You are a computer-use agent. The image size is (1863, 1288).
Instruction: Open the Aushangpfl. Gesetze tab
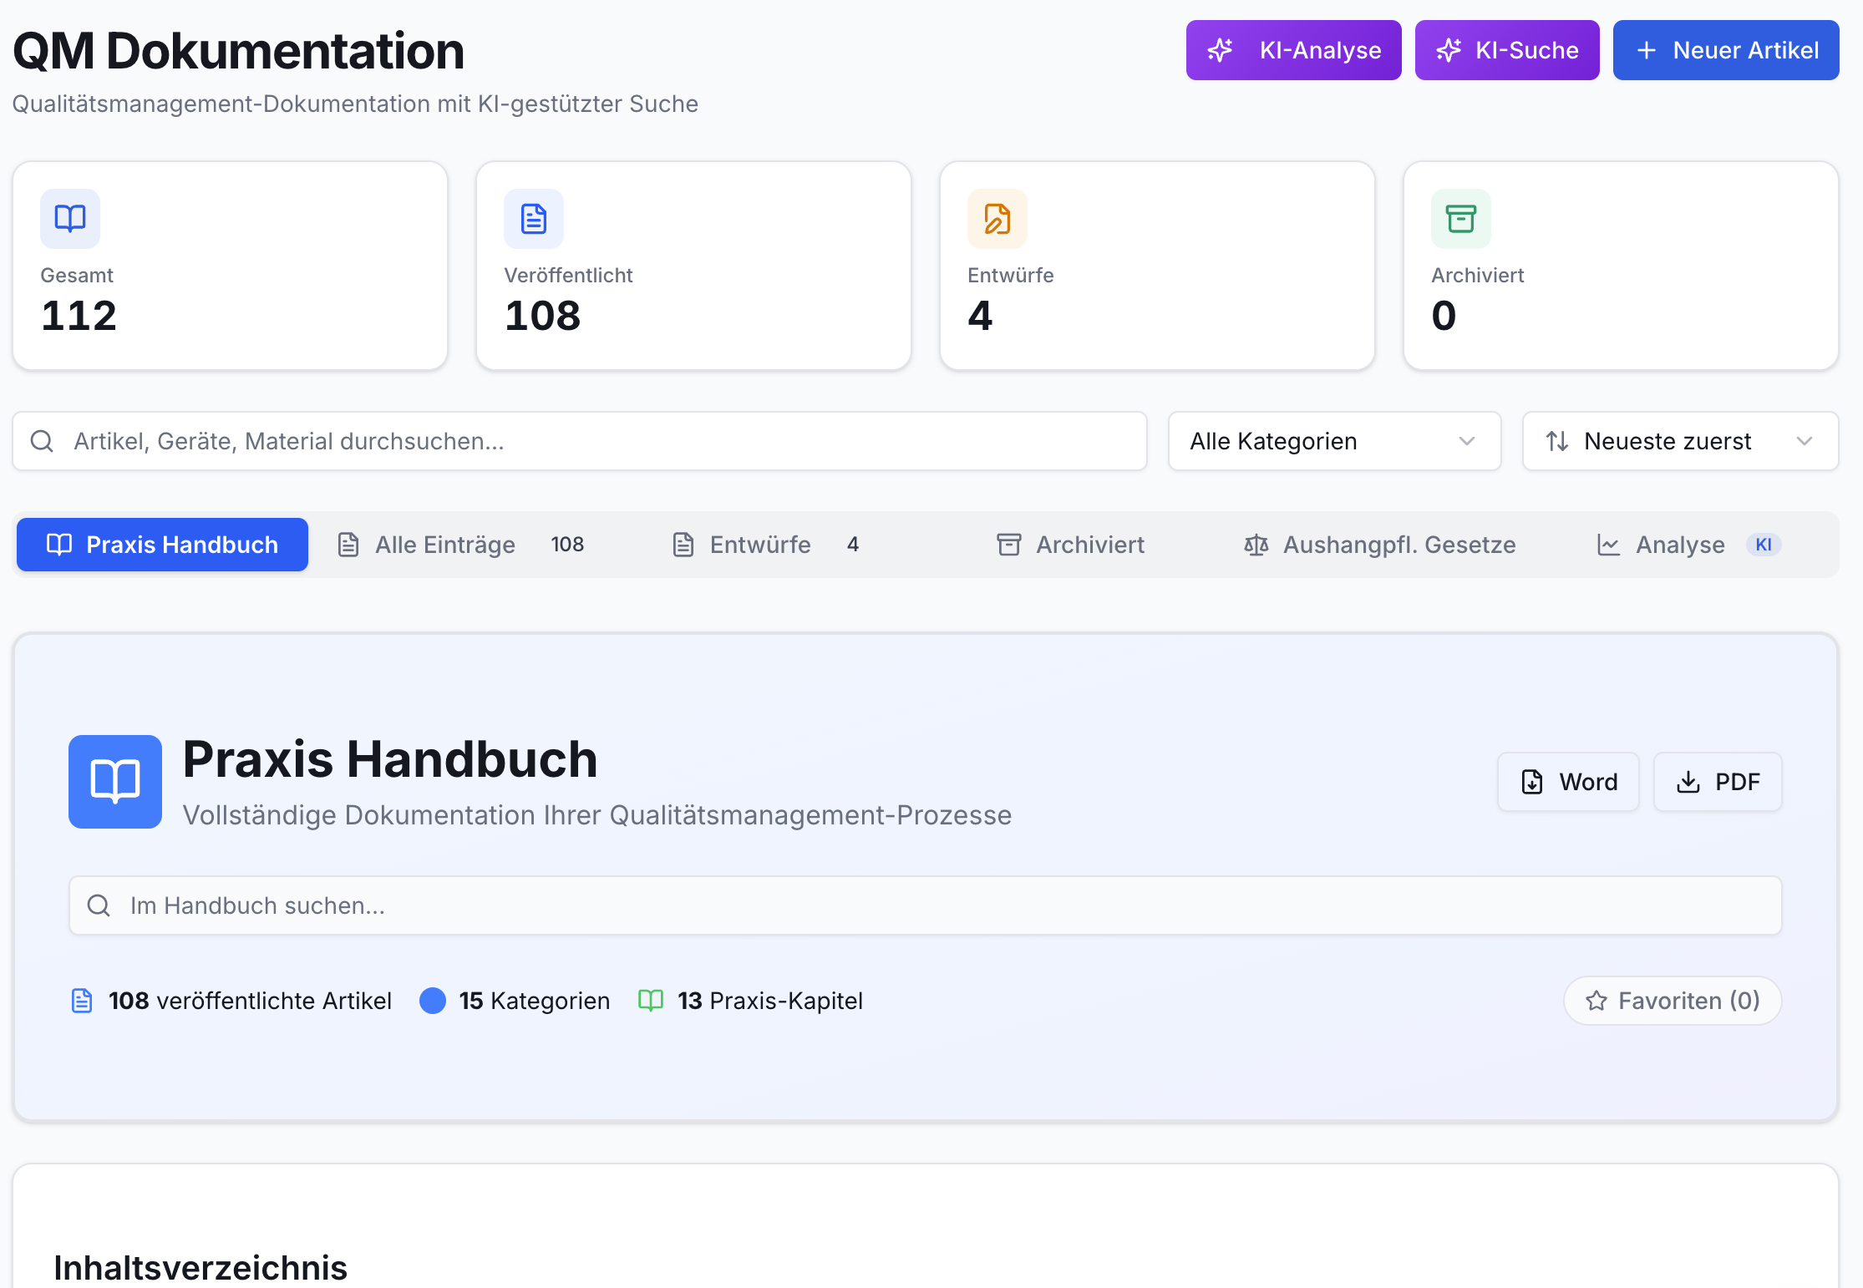[1380, 545]
